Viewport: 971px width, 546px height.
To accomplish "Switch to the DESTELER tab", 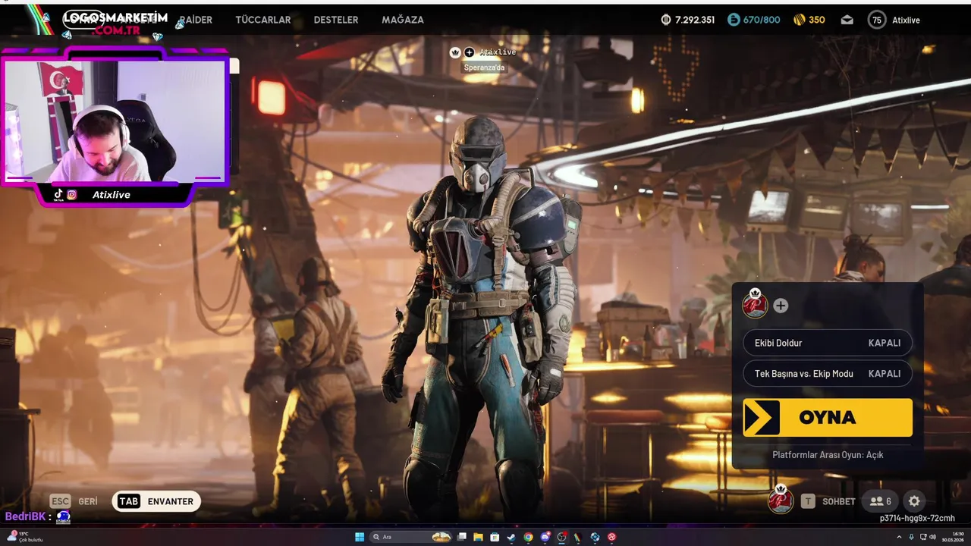I will point(336,20).
